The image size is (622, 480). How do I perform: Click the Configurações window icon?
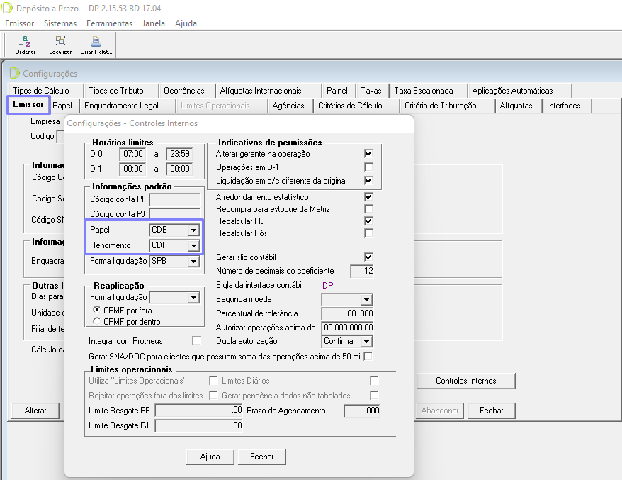click(x=14, y=73)
